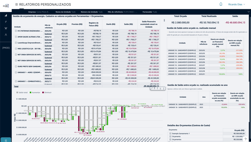251x142 pixels.
Task: Click the RELATORIOS PERSONALIZADOS title
Action: pos(45,4)
